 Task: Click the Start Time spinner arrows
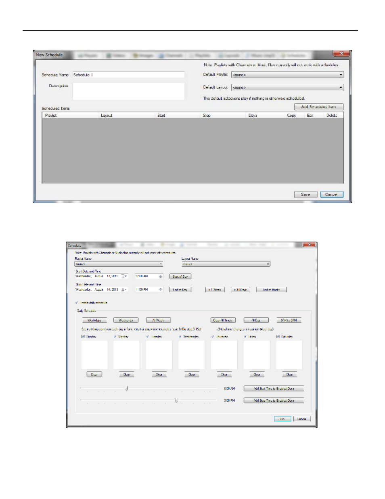(x=161, y=276)
